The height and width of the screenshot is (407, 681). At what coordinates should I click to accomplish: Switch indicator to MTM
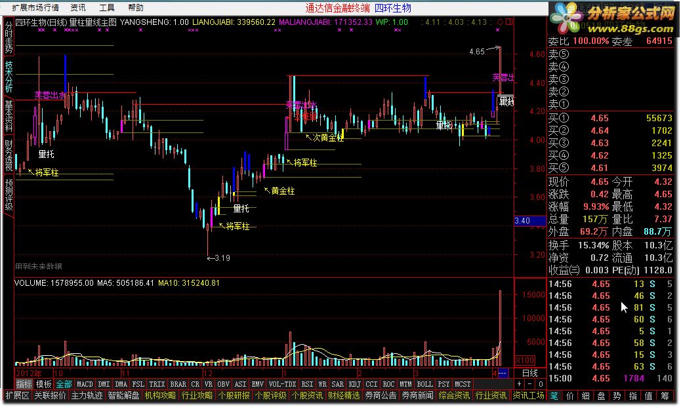[405, 384]
